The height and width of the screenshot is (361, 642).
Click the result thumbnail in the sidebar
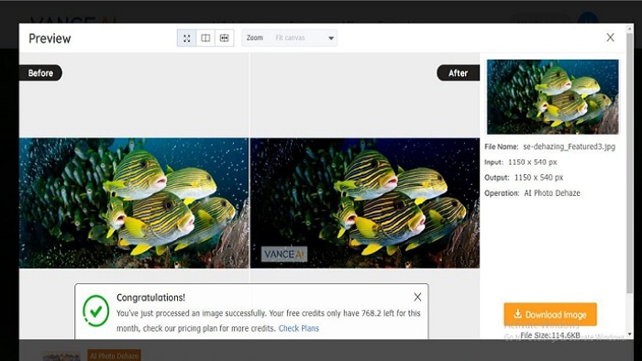[553, 96]
